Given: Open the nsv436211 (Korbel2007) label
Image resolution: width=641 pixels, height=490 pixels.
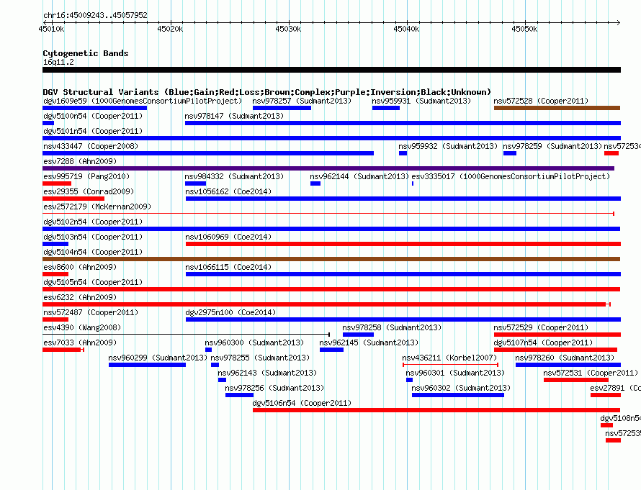Looking at the screenshot, I should [x=449, y=358].
